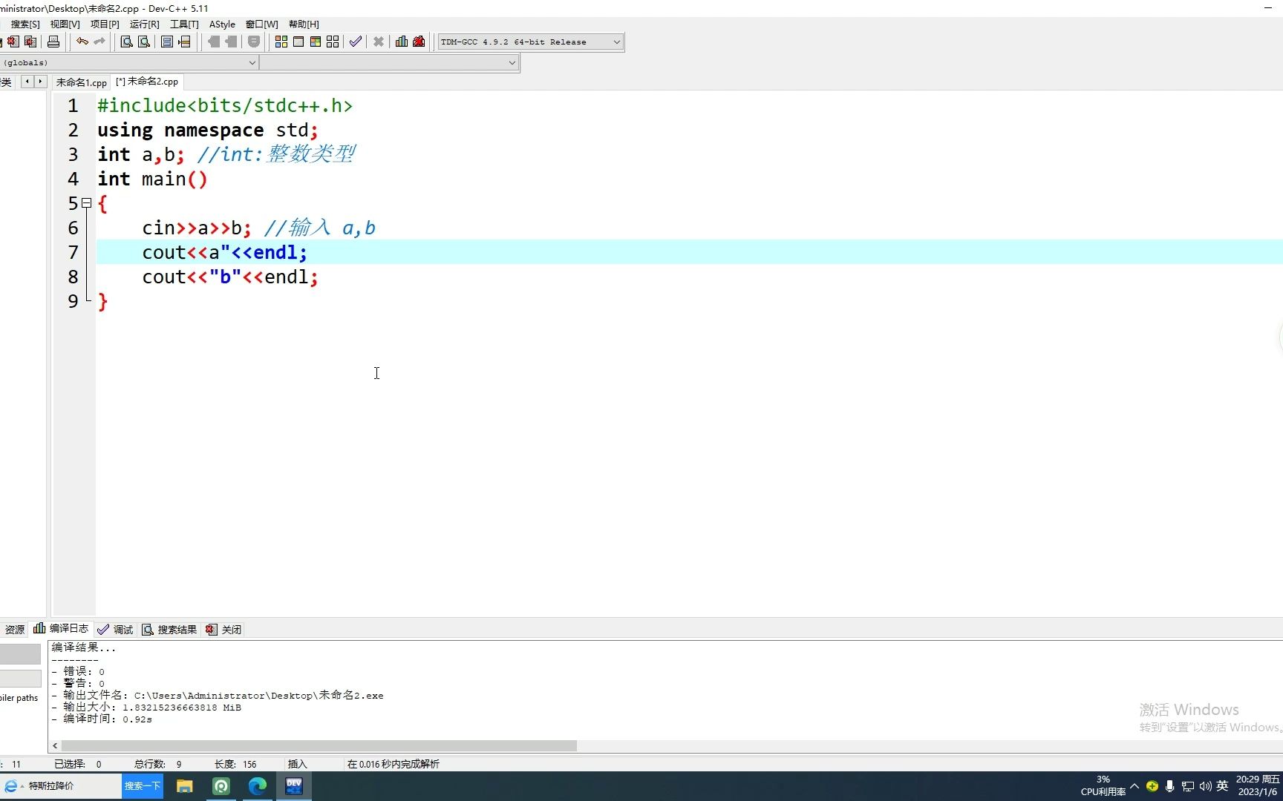Click the 插入 insert mode status bar entry
Viewport: 1283px width, 801px height.
297,764
